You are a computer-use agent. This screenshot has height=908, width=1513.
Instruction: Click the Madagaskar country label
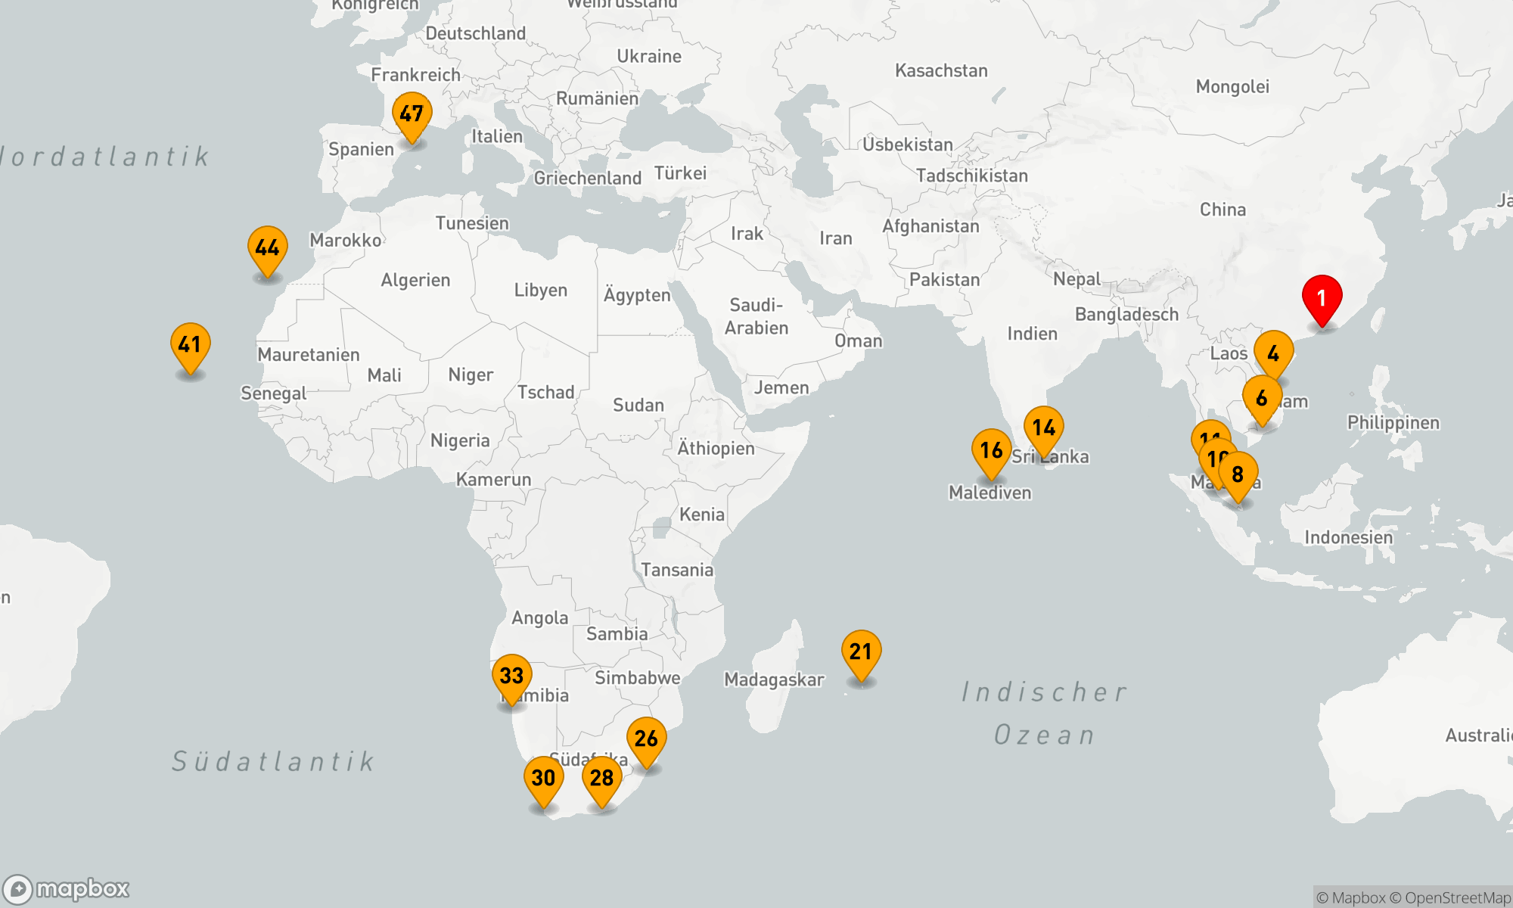tap(773, 679)
